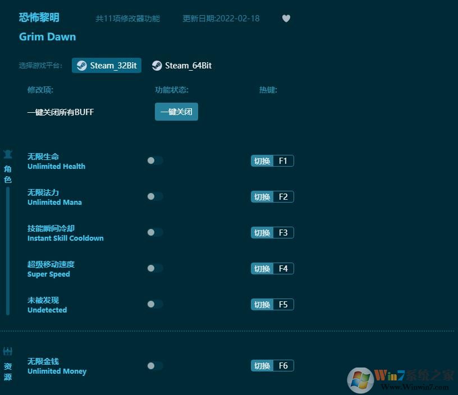
Task: Click the heart favorite icon at top
Action: click(x=286, y=19)
